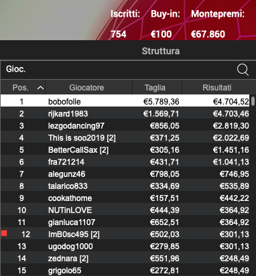Select player BetterCallSax [2]
256x276 pixels.
tap(125, 150)
